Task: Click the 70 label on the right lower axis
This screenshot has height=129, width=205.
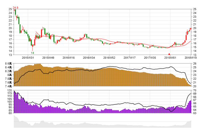Action: tap(195, 90)
